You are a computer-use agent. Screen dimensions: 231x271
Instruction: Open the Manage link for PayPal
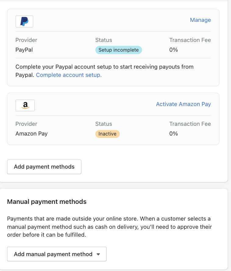point(200,20)
